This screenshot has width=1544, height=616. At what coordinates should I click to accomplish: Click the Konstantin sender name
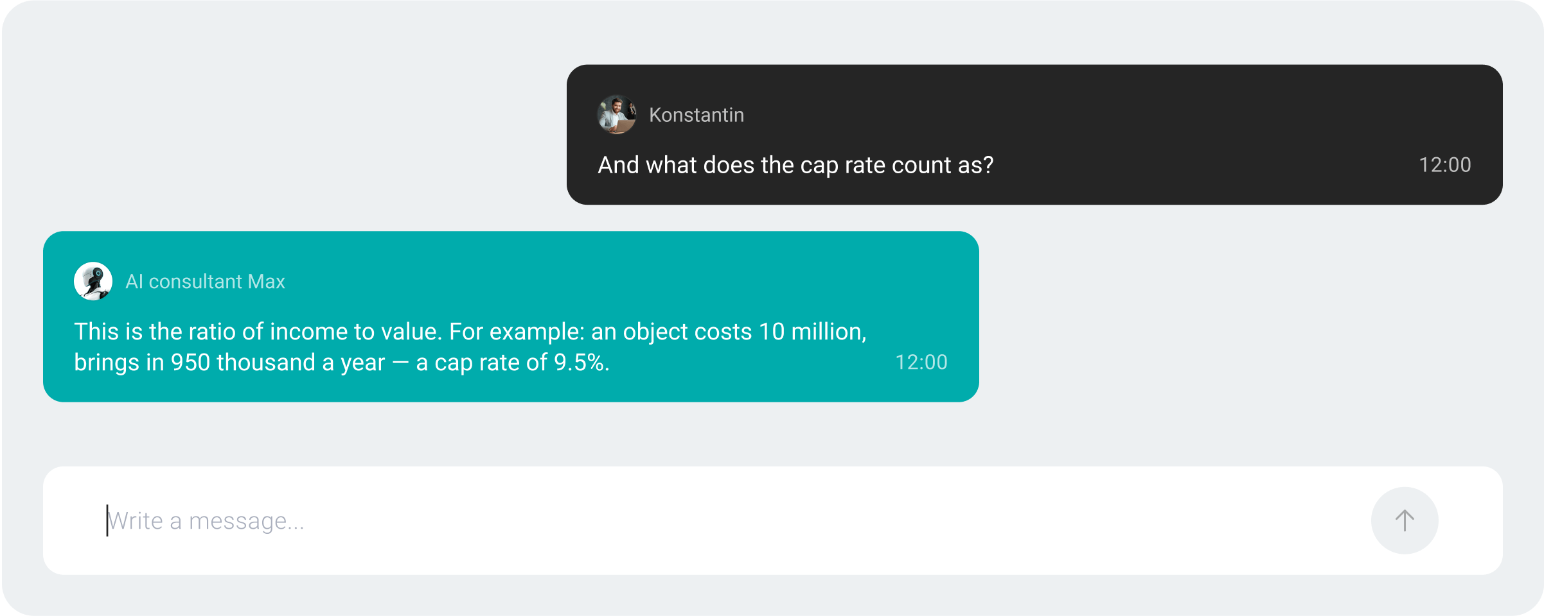[697, 115]
